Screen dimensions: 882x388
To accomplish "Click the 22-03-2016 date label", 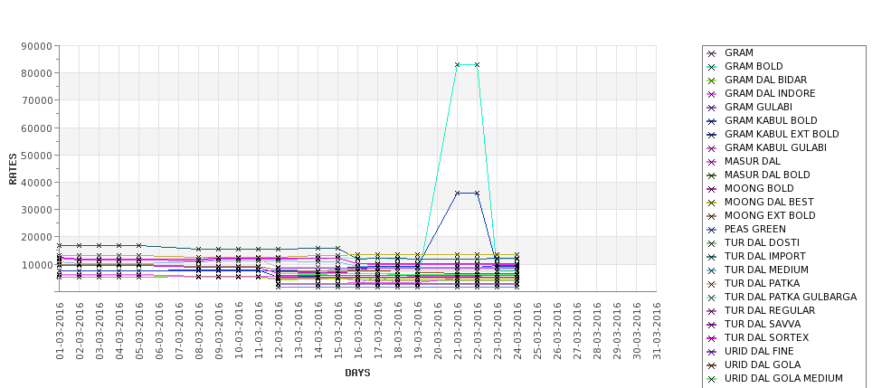I will [x=477, y=331].
